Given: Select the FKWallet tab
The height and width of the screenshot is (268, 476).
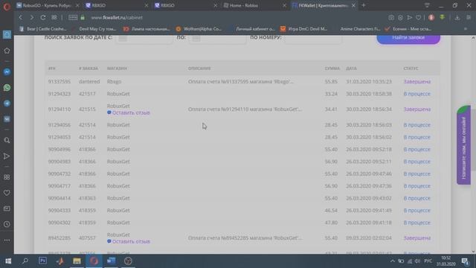Looking at the screenshot, I should (324, 5).
